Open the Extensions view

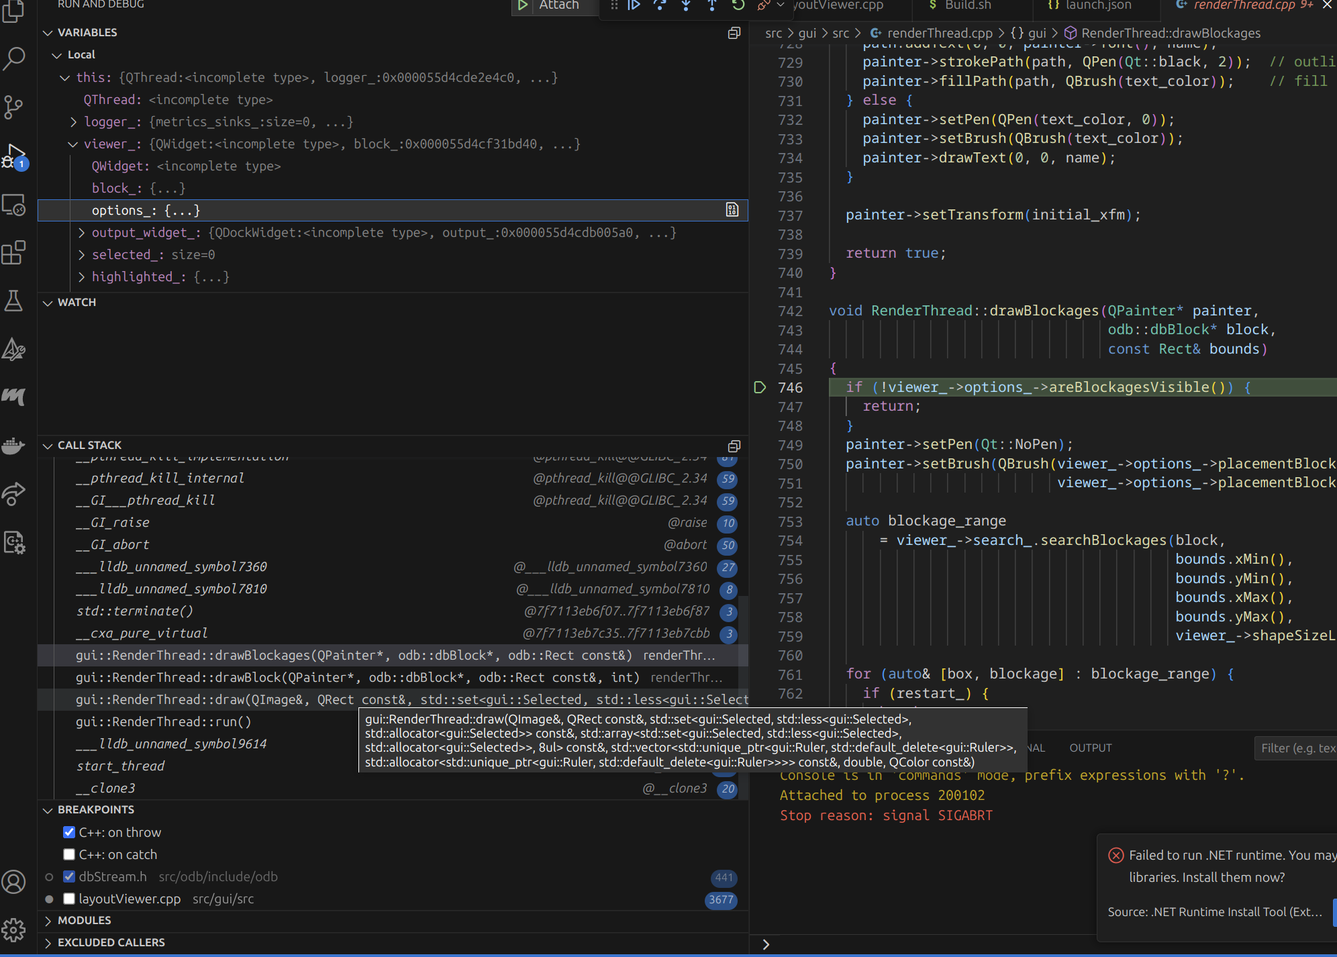15,252
